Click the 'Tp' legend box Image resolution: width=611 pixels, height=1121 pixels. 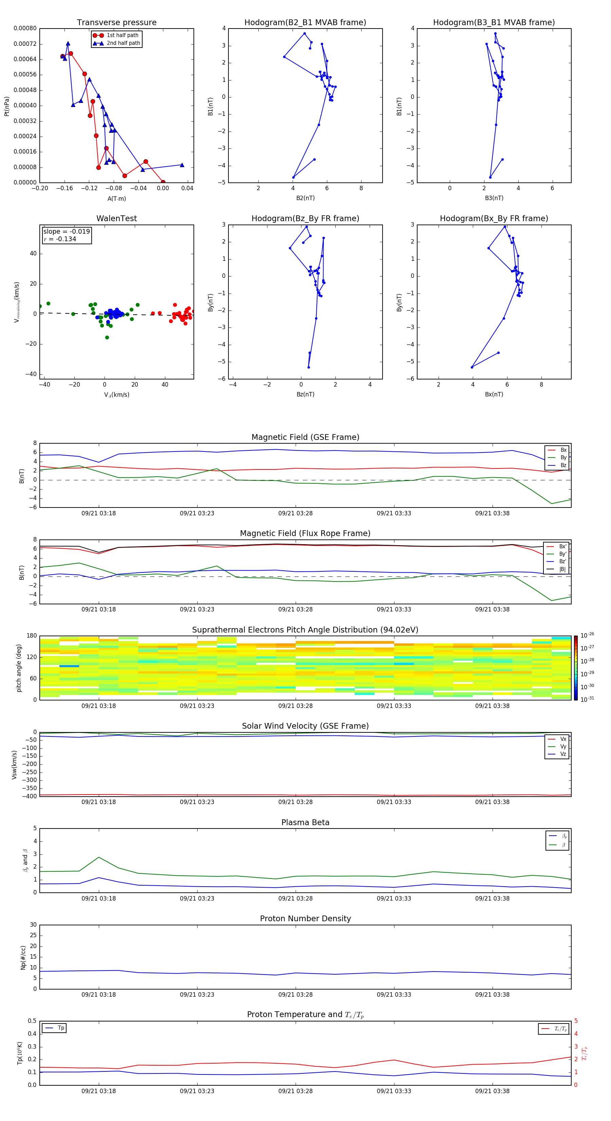click(54, 1028)
